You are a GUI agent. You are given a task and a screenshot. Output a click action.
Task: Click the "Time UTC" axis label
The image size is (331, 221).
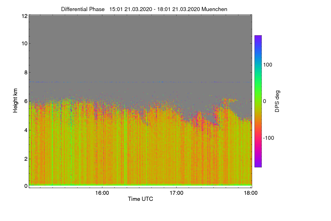(x=140, y=199)
